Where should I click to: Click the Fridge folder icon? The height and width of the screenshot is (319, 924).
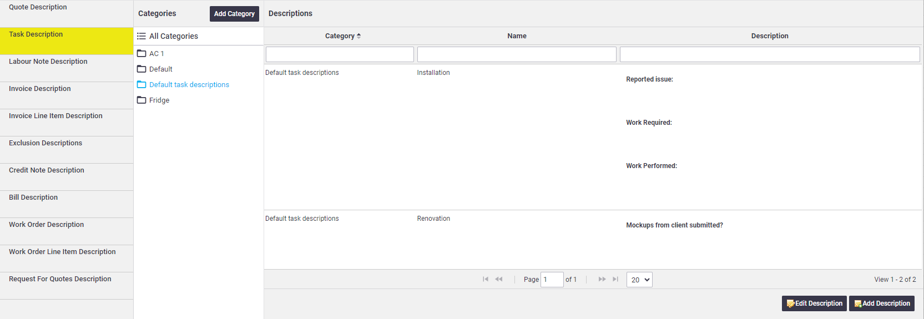[x=142, y=100]
